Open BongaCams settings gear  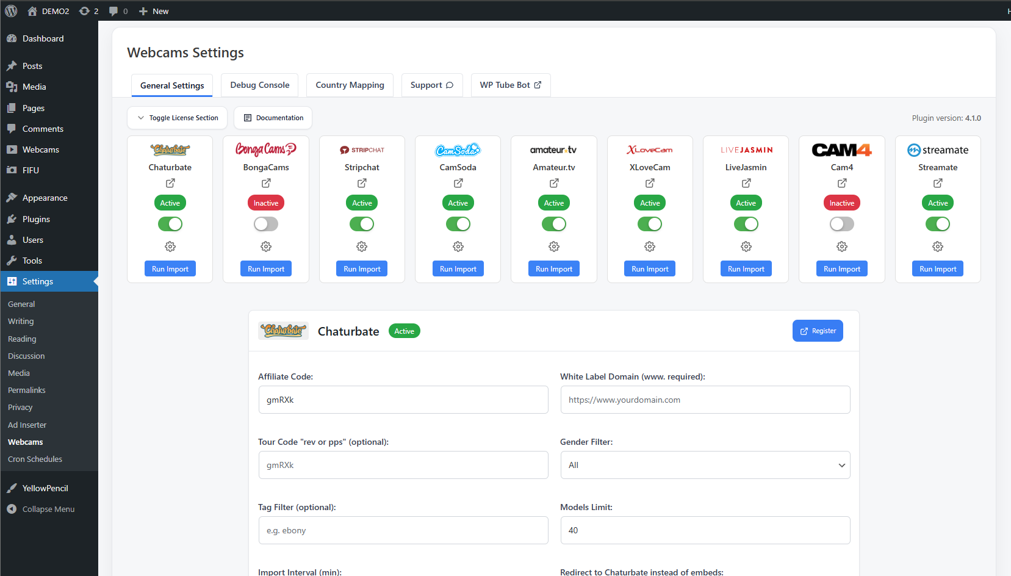coord(266,247)
